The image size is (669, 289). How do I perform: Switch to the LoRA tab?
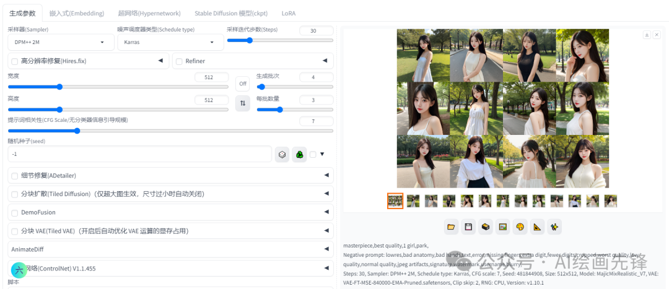(289, 13)
